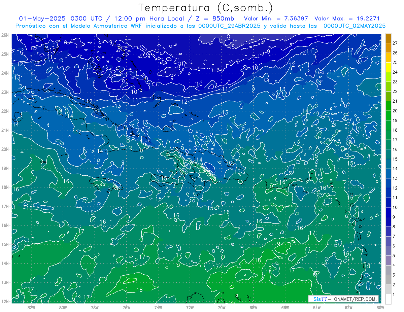This screenshot has height=312, width=404.
Task: Click the 21N latitude axis label
Action: 5,130
